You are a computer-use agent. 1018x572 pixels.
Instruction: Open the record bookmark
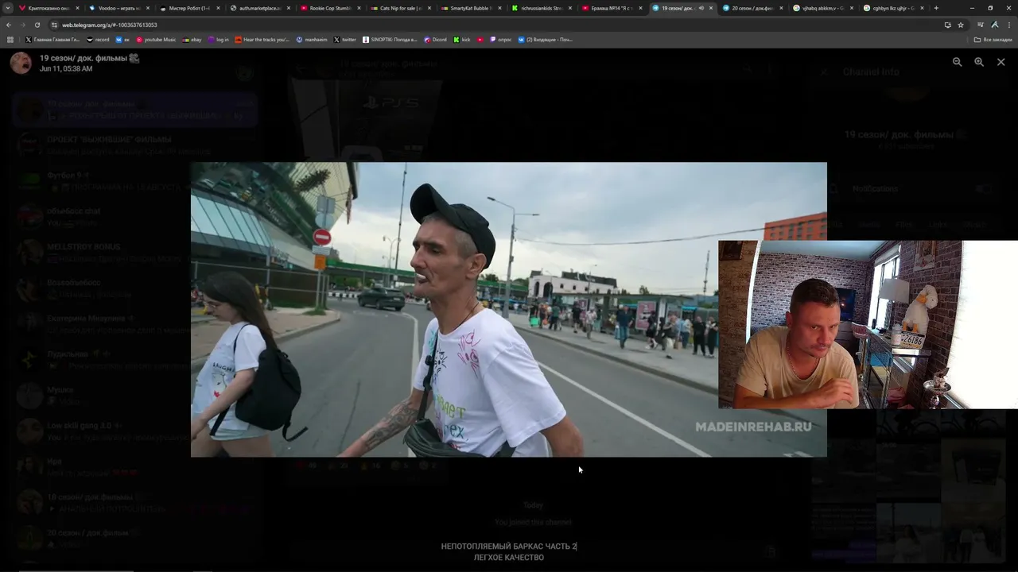coord(99,40)
